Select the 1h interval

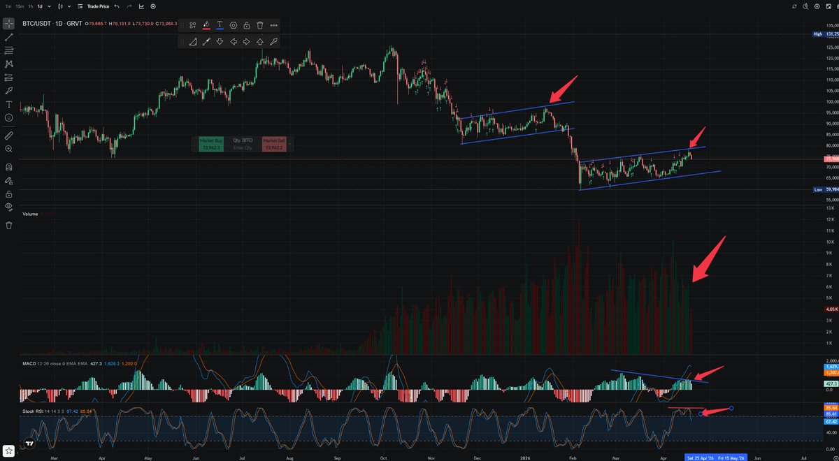pos(30,6)
